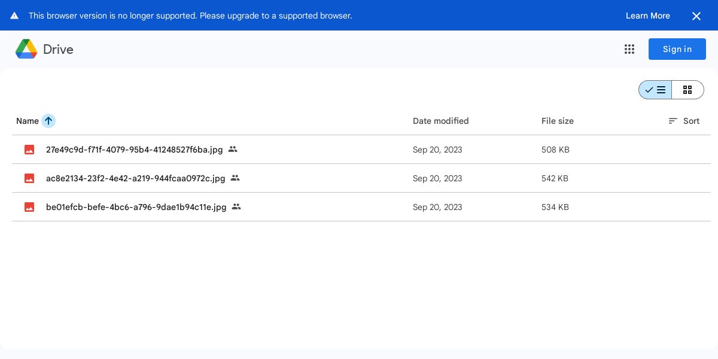718x359 pixels.
Task: Click shared people icon beside 27e49c9d file
Action: (233, 149)
